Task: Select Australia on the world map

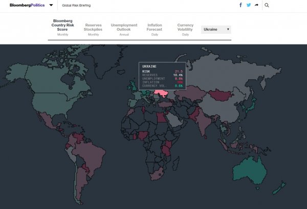Action: pyautogui.click(x=250, y=170)
